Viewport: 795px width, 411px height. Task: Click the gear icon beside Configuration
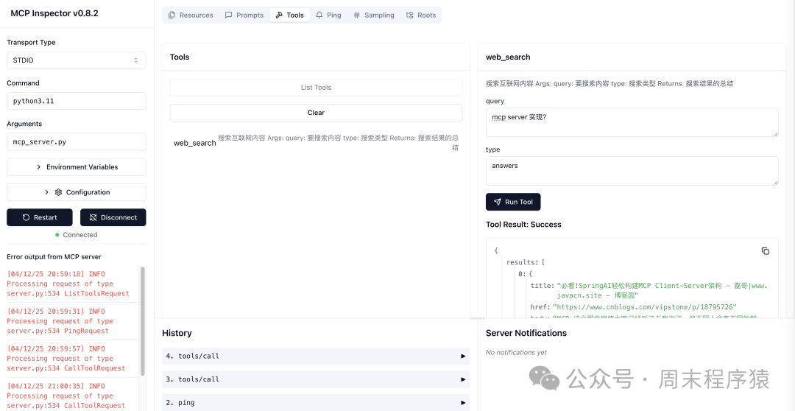click(x=58, y=192)
